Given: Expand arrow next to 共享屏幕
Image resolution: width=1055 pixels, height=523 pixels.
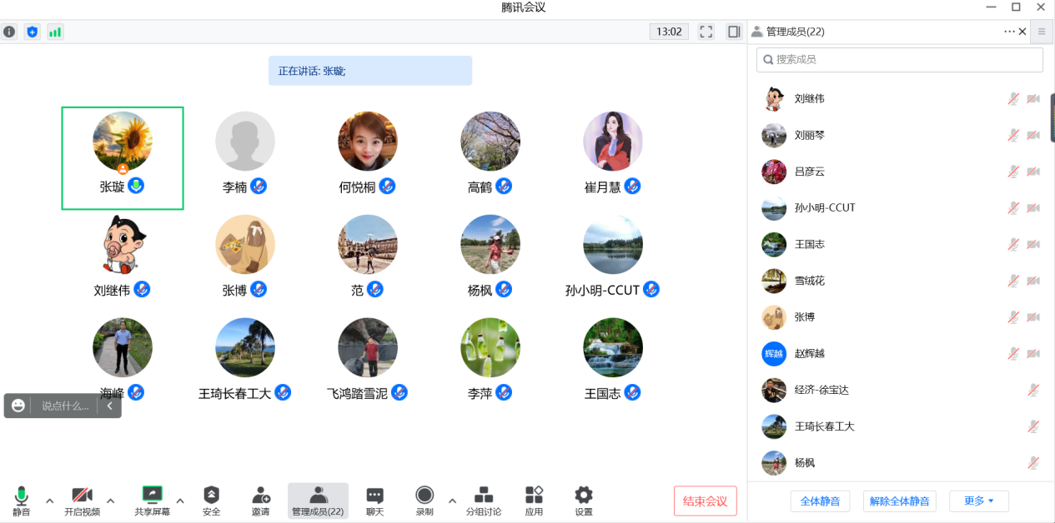Looking at the screenshot, I should click(x=180, y=501).
